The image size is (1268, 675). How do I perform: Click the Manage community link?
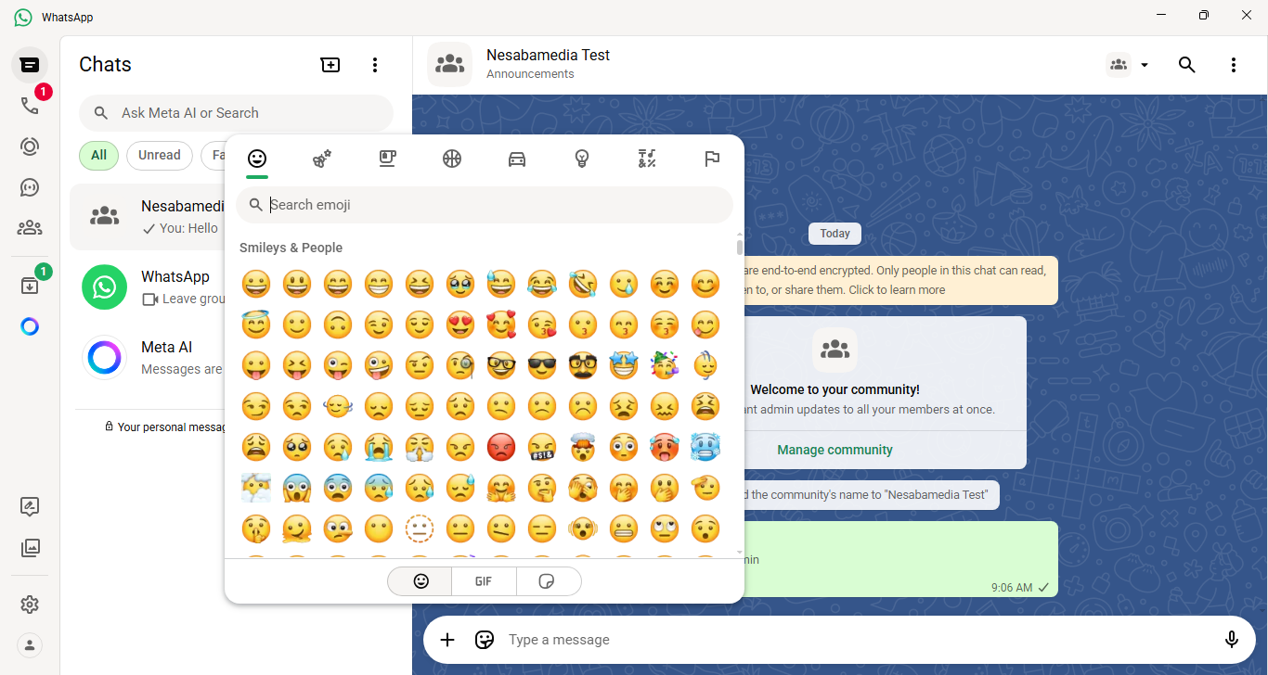pos(835,450)
